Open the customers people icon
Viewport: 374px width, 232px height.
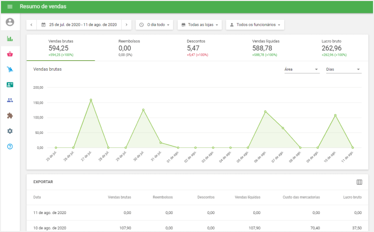[x=10, y=100]
